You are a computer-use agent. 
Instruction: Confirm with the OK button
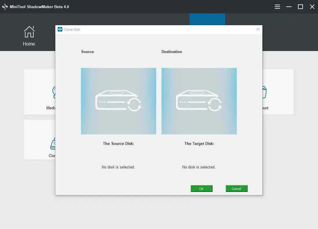coord(201,188)
